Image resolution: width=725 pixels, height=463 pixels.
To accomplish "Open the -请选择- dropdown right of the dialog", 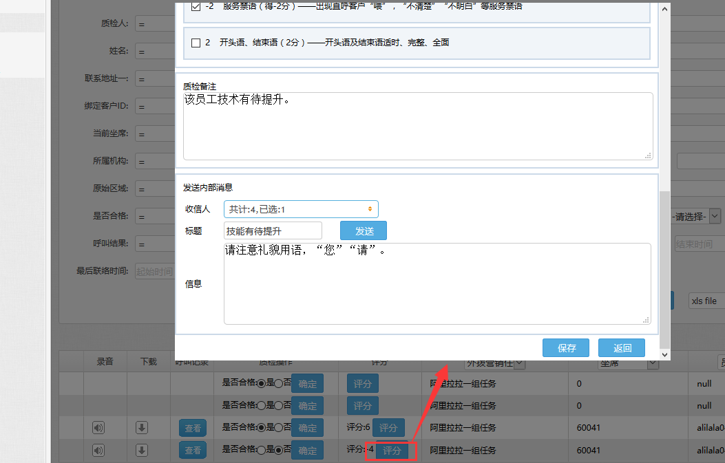I will 715,217.
